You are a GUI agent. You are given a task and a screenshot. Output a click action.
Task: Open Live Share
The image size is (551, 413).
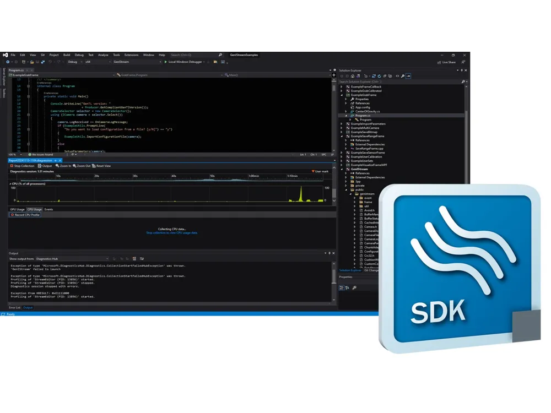point(446,62)
